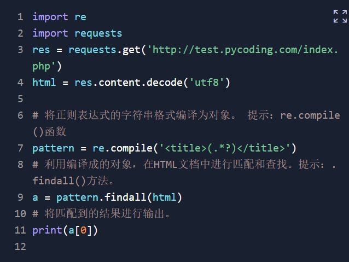Click the 're.compile' function call

123,148
